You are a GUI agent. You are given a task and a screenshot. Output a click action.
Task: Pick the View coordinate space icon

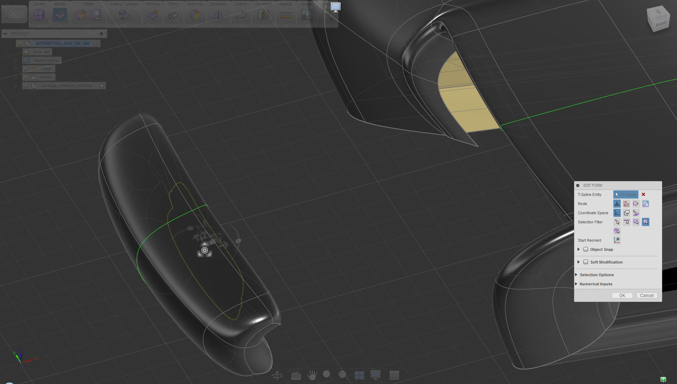coord(626,213)
